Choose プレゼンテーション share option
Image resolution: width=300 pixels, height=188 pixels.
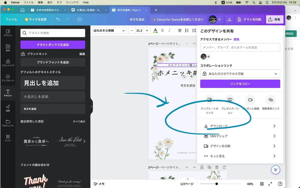[230, 105]
